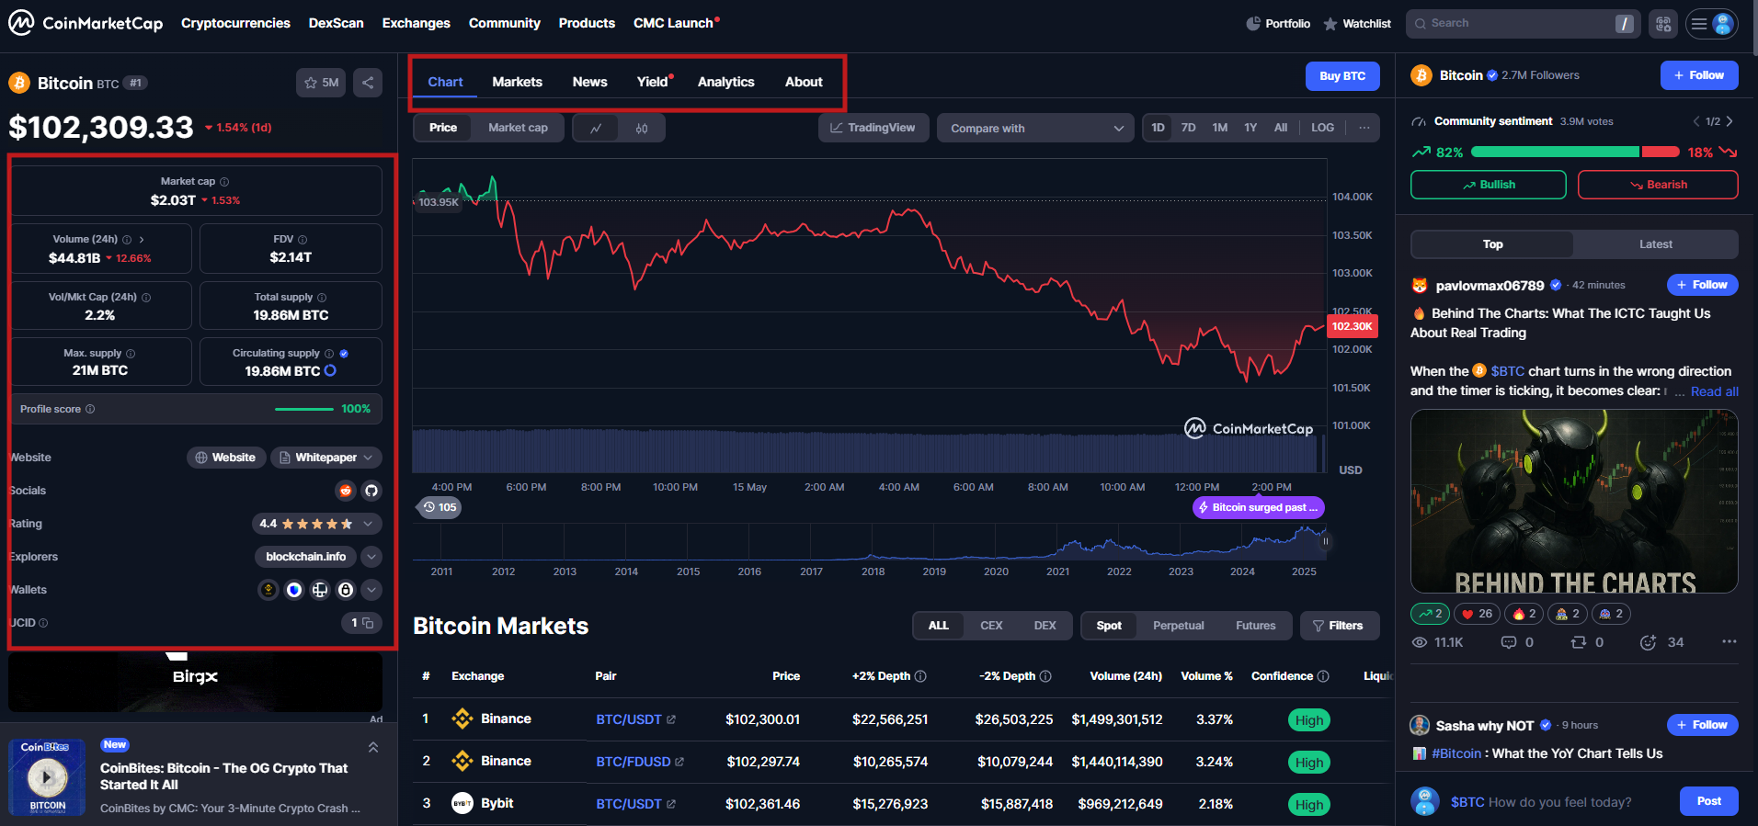Image resolution: width=1758 pixels, height=826 pixels.
Task: Open the Compare with dropdown
Action: tap(1035, 129)
